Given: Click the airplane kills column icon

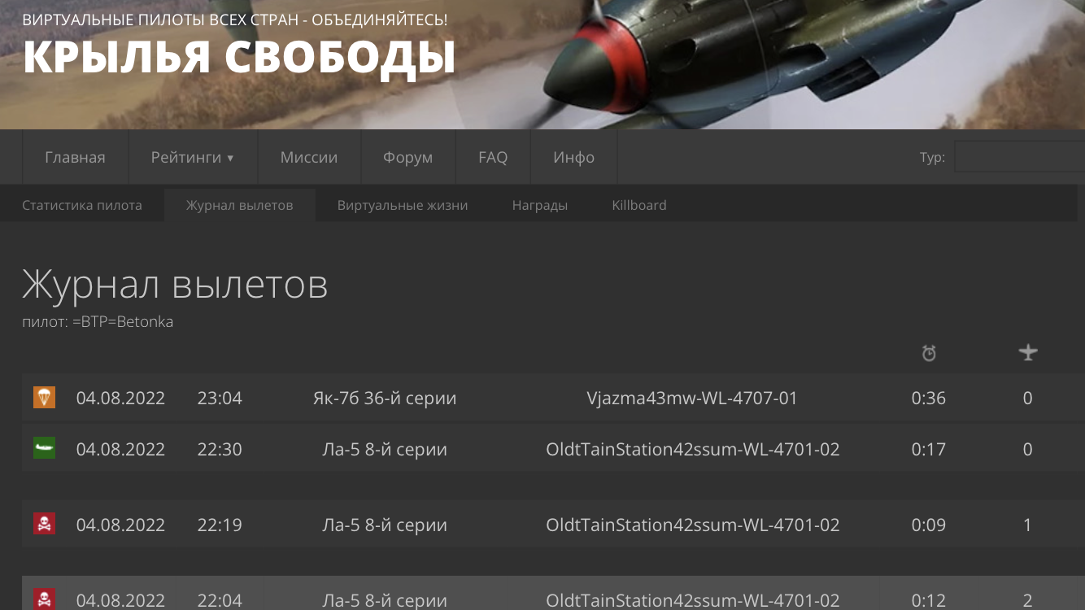Looking at the screenshot, I should (1028, 352).
